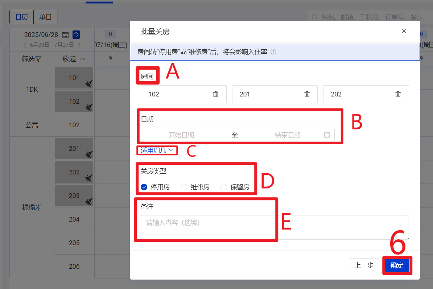Image resolution: width=433 pixels, height=289 pixels.
Task: Confirm batch close with 确定
Action: pos(397,265)
